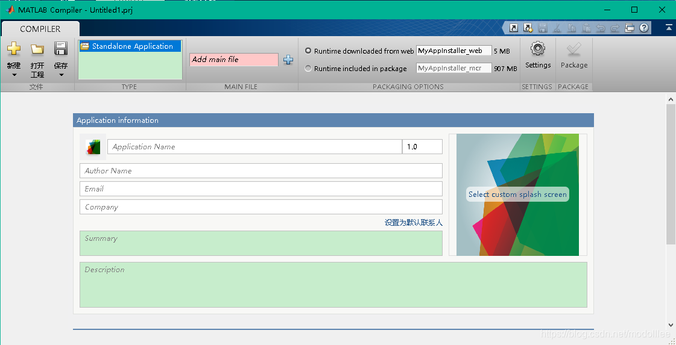Click the scrollbar down arrow
The image size is (676, 345).
coord(671,325)
